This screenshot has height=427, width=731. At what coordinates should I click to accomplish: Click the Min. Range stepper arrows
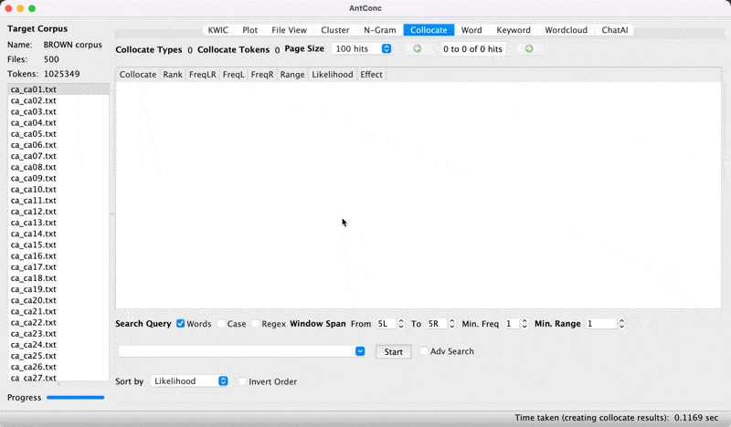pos(621,324)
